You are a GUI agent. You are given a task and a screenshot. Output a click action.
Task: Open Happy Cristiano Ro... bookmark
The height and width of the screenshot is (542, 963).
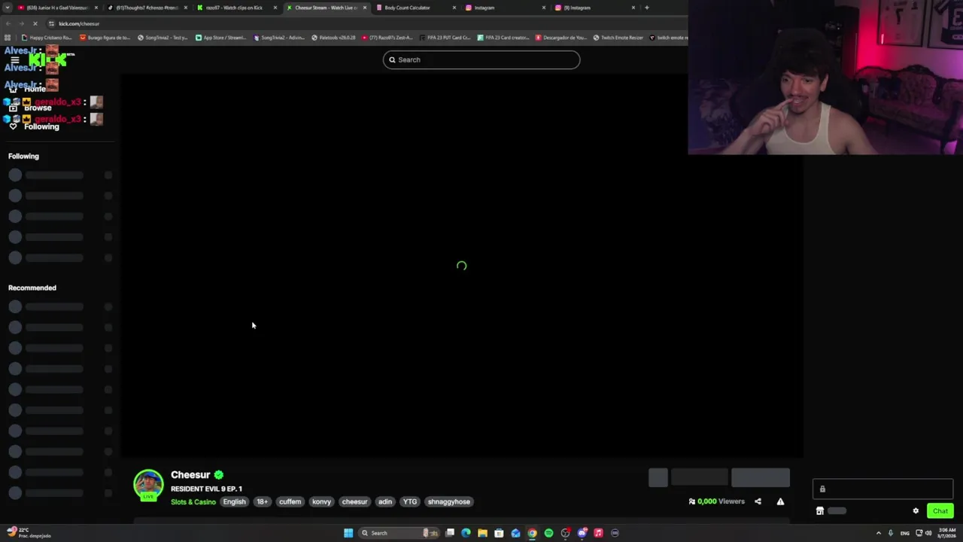(x=47, y=38)
